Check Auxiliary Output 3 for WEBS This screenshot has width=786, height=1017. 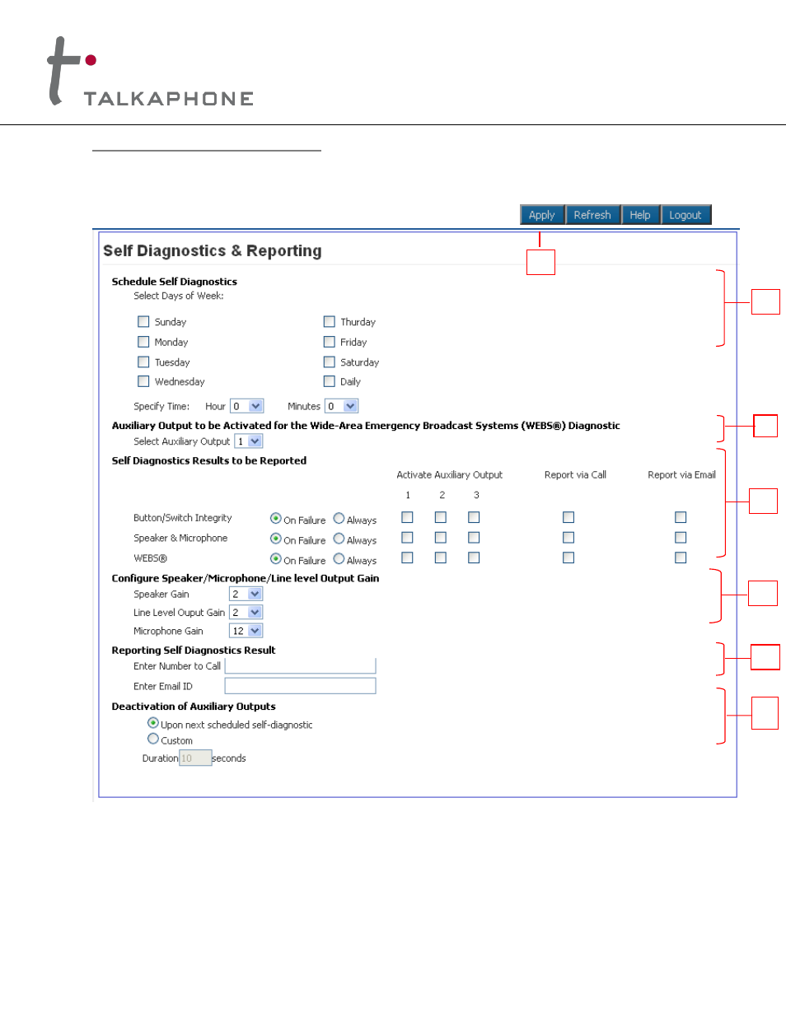[x=474, y=557]
